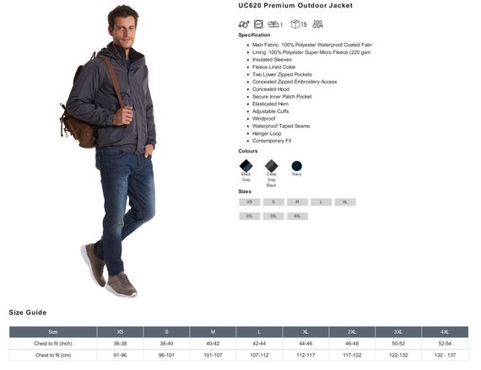Click the jacket model product photo

coord(108,151)
